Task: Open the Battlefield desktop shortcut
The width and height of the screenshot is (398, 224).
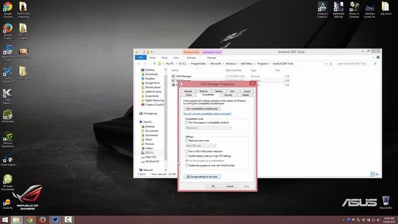Action: pyautogui.click(x=338, y=10)
